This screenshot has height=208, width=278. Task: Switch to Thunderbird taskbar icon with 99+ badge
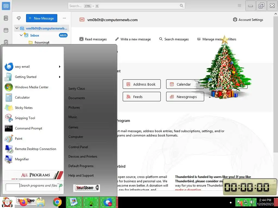pos(108,202)
